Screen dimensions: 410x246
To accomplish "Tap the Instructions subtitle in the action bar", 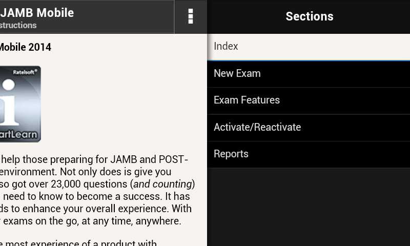I will tap(18, 25).
